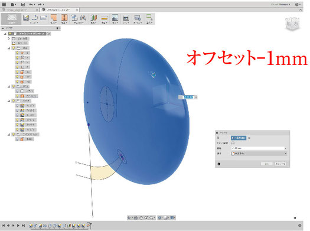Image resolution: width=310 pixels, height=231 pixels.
Task: Click the Create Sketch toolbar icon
Action: 26,18
